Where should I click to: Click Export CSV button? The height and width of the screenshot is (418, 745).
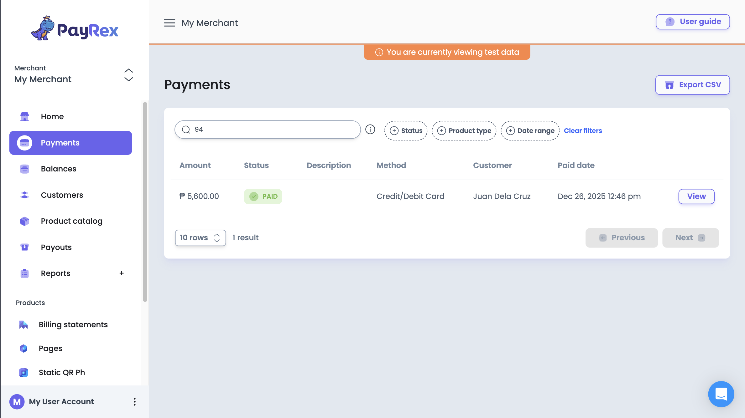tap(692, 85)
